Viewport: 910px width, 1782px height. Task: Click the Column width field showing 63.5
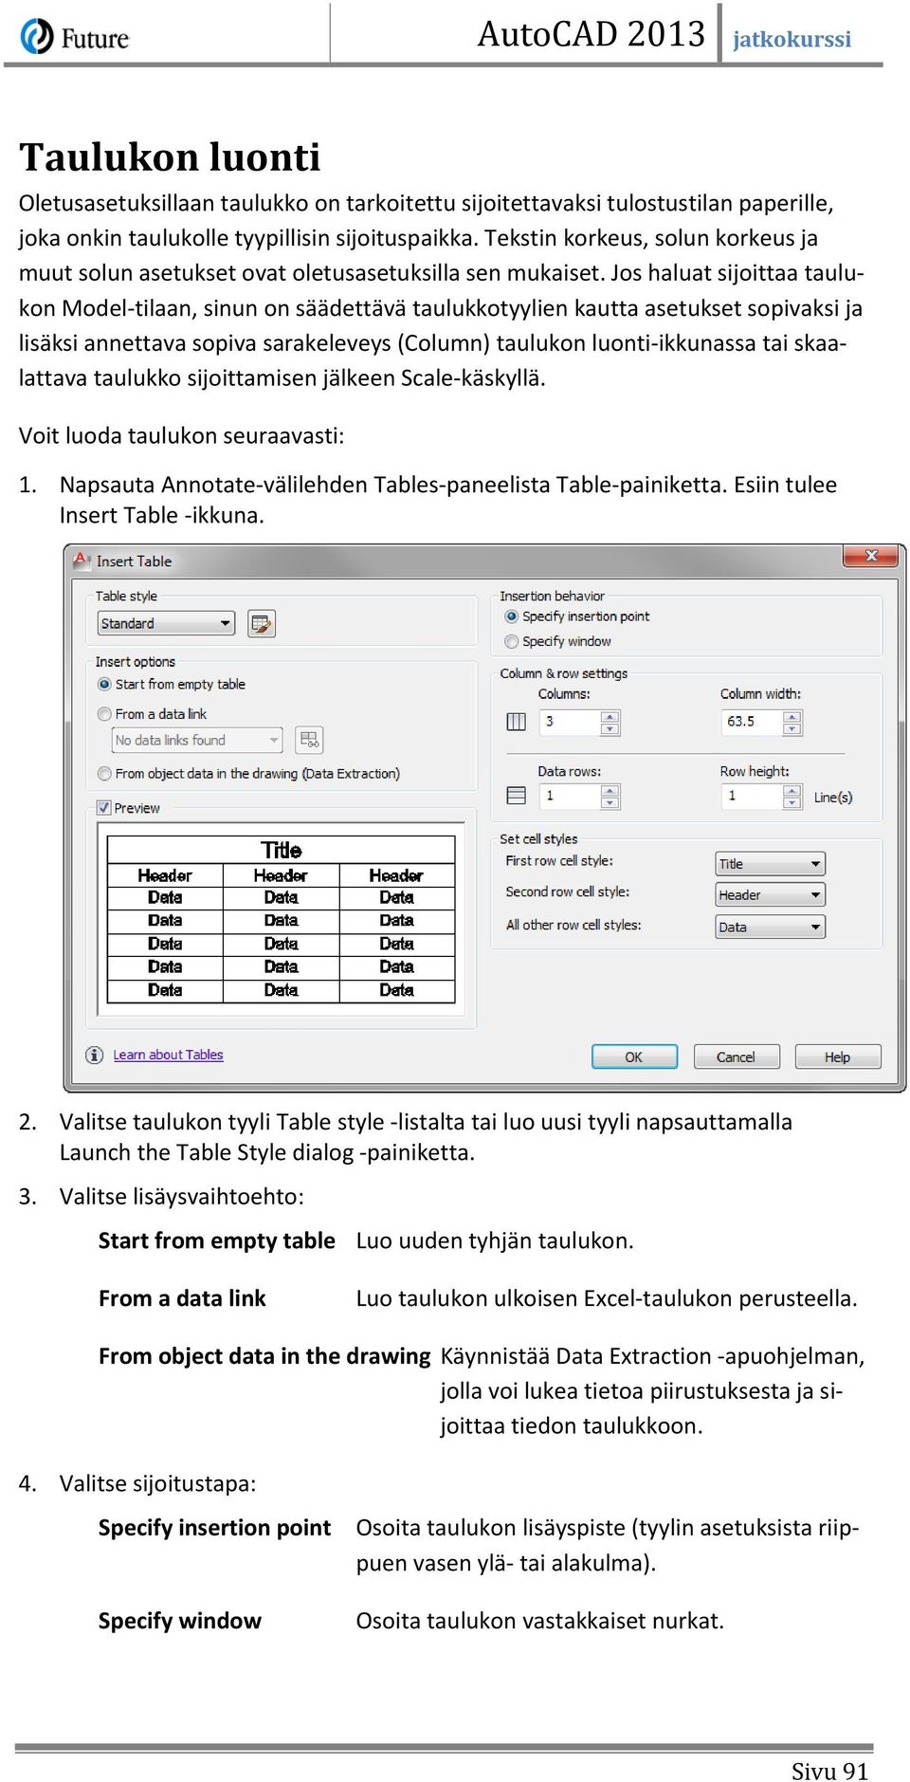[x=752, y=723]
